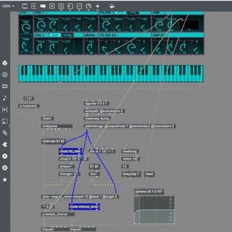Add a message box from toolbar
The image size is (232, 232).
(34, 6)
